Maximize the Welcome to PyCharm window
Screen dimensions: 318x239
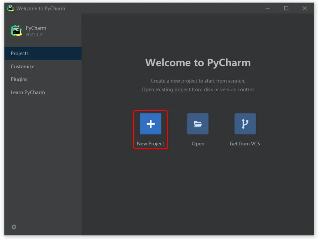286,8
